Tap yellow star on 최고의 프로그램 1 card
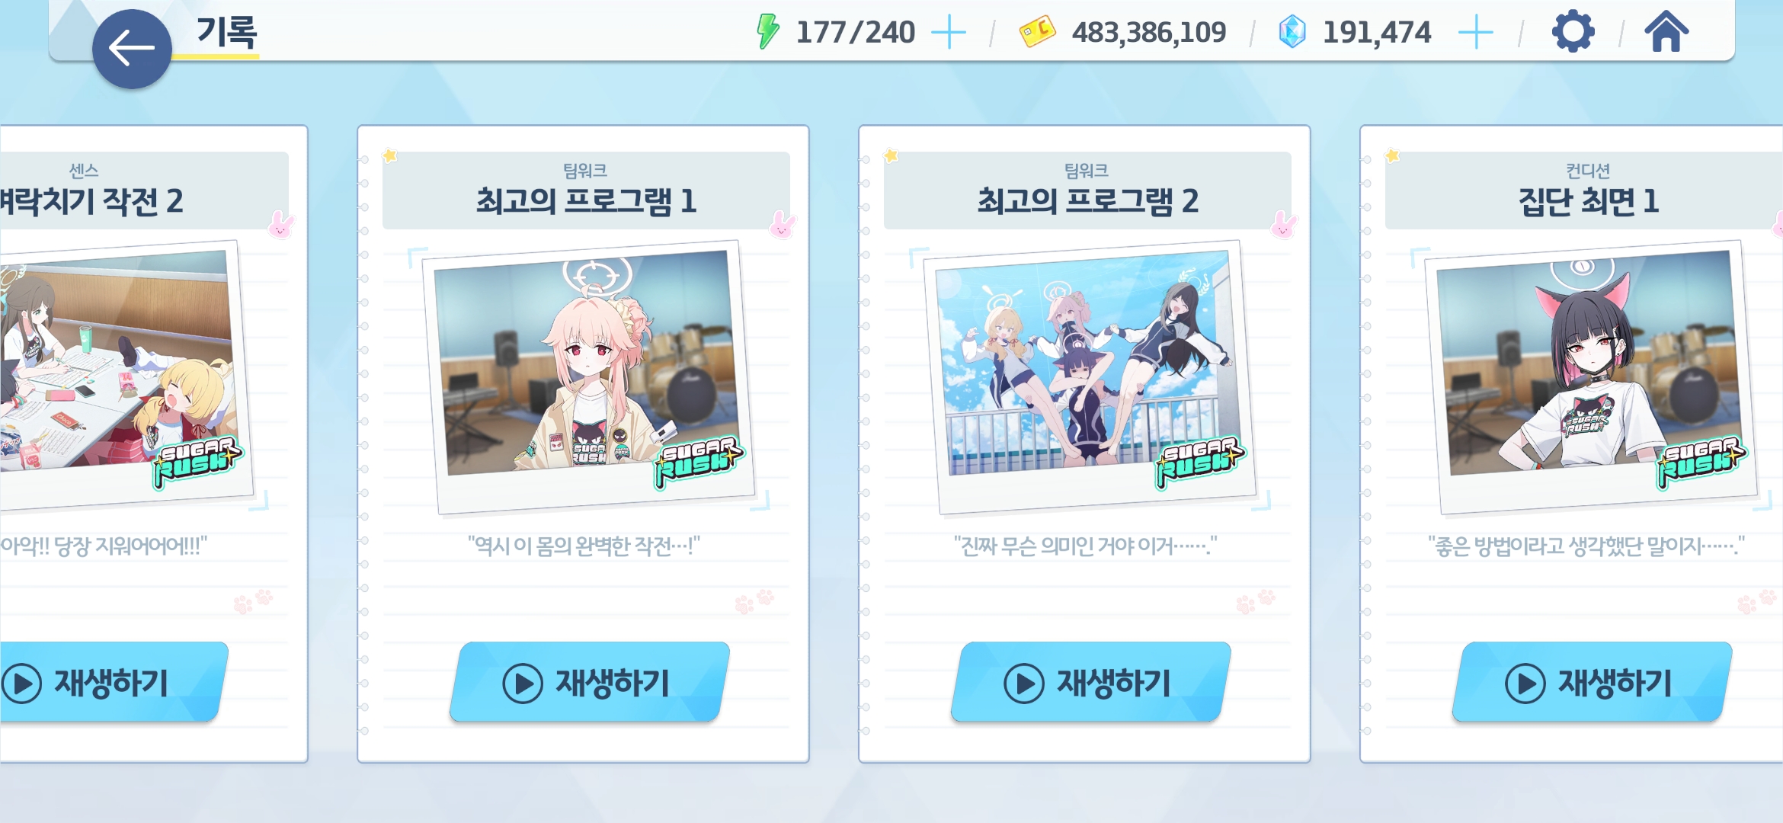Screen dimensions: 1783x823 390,155
